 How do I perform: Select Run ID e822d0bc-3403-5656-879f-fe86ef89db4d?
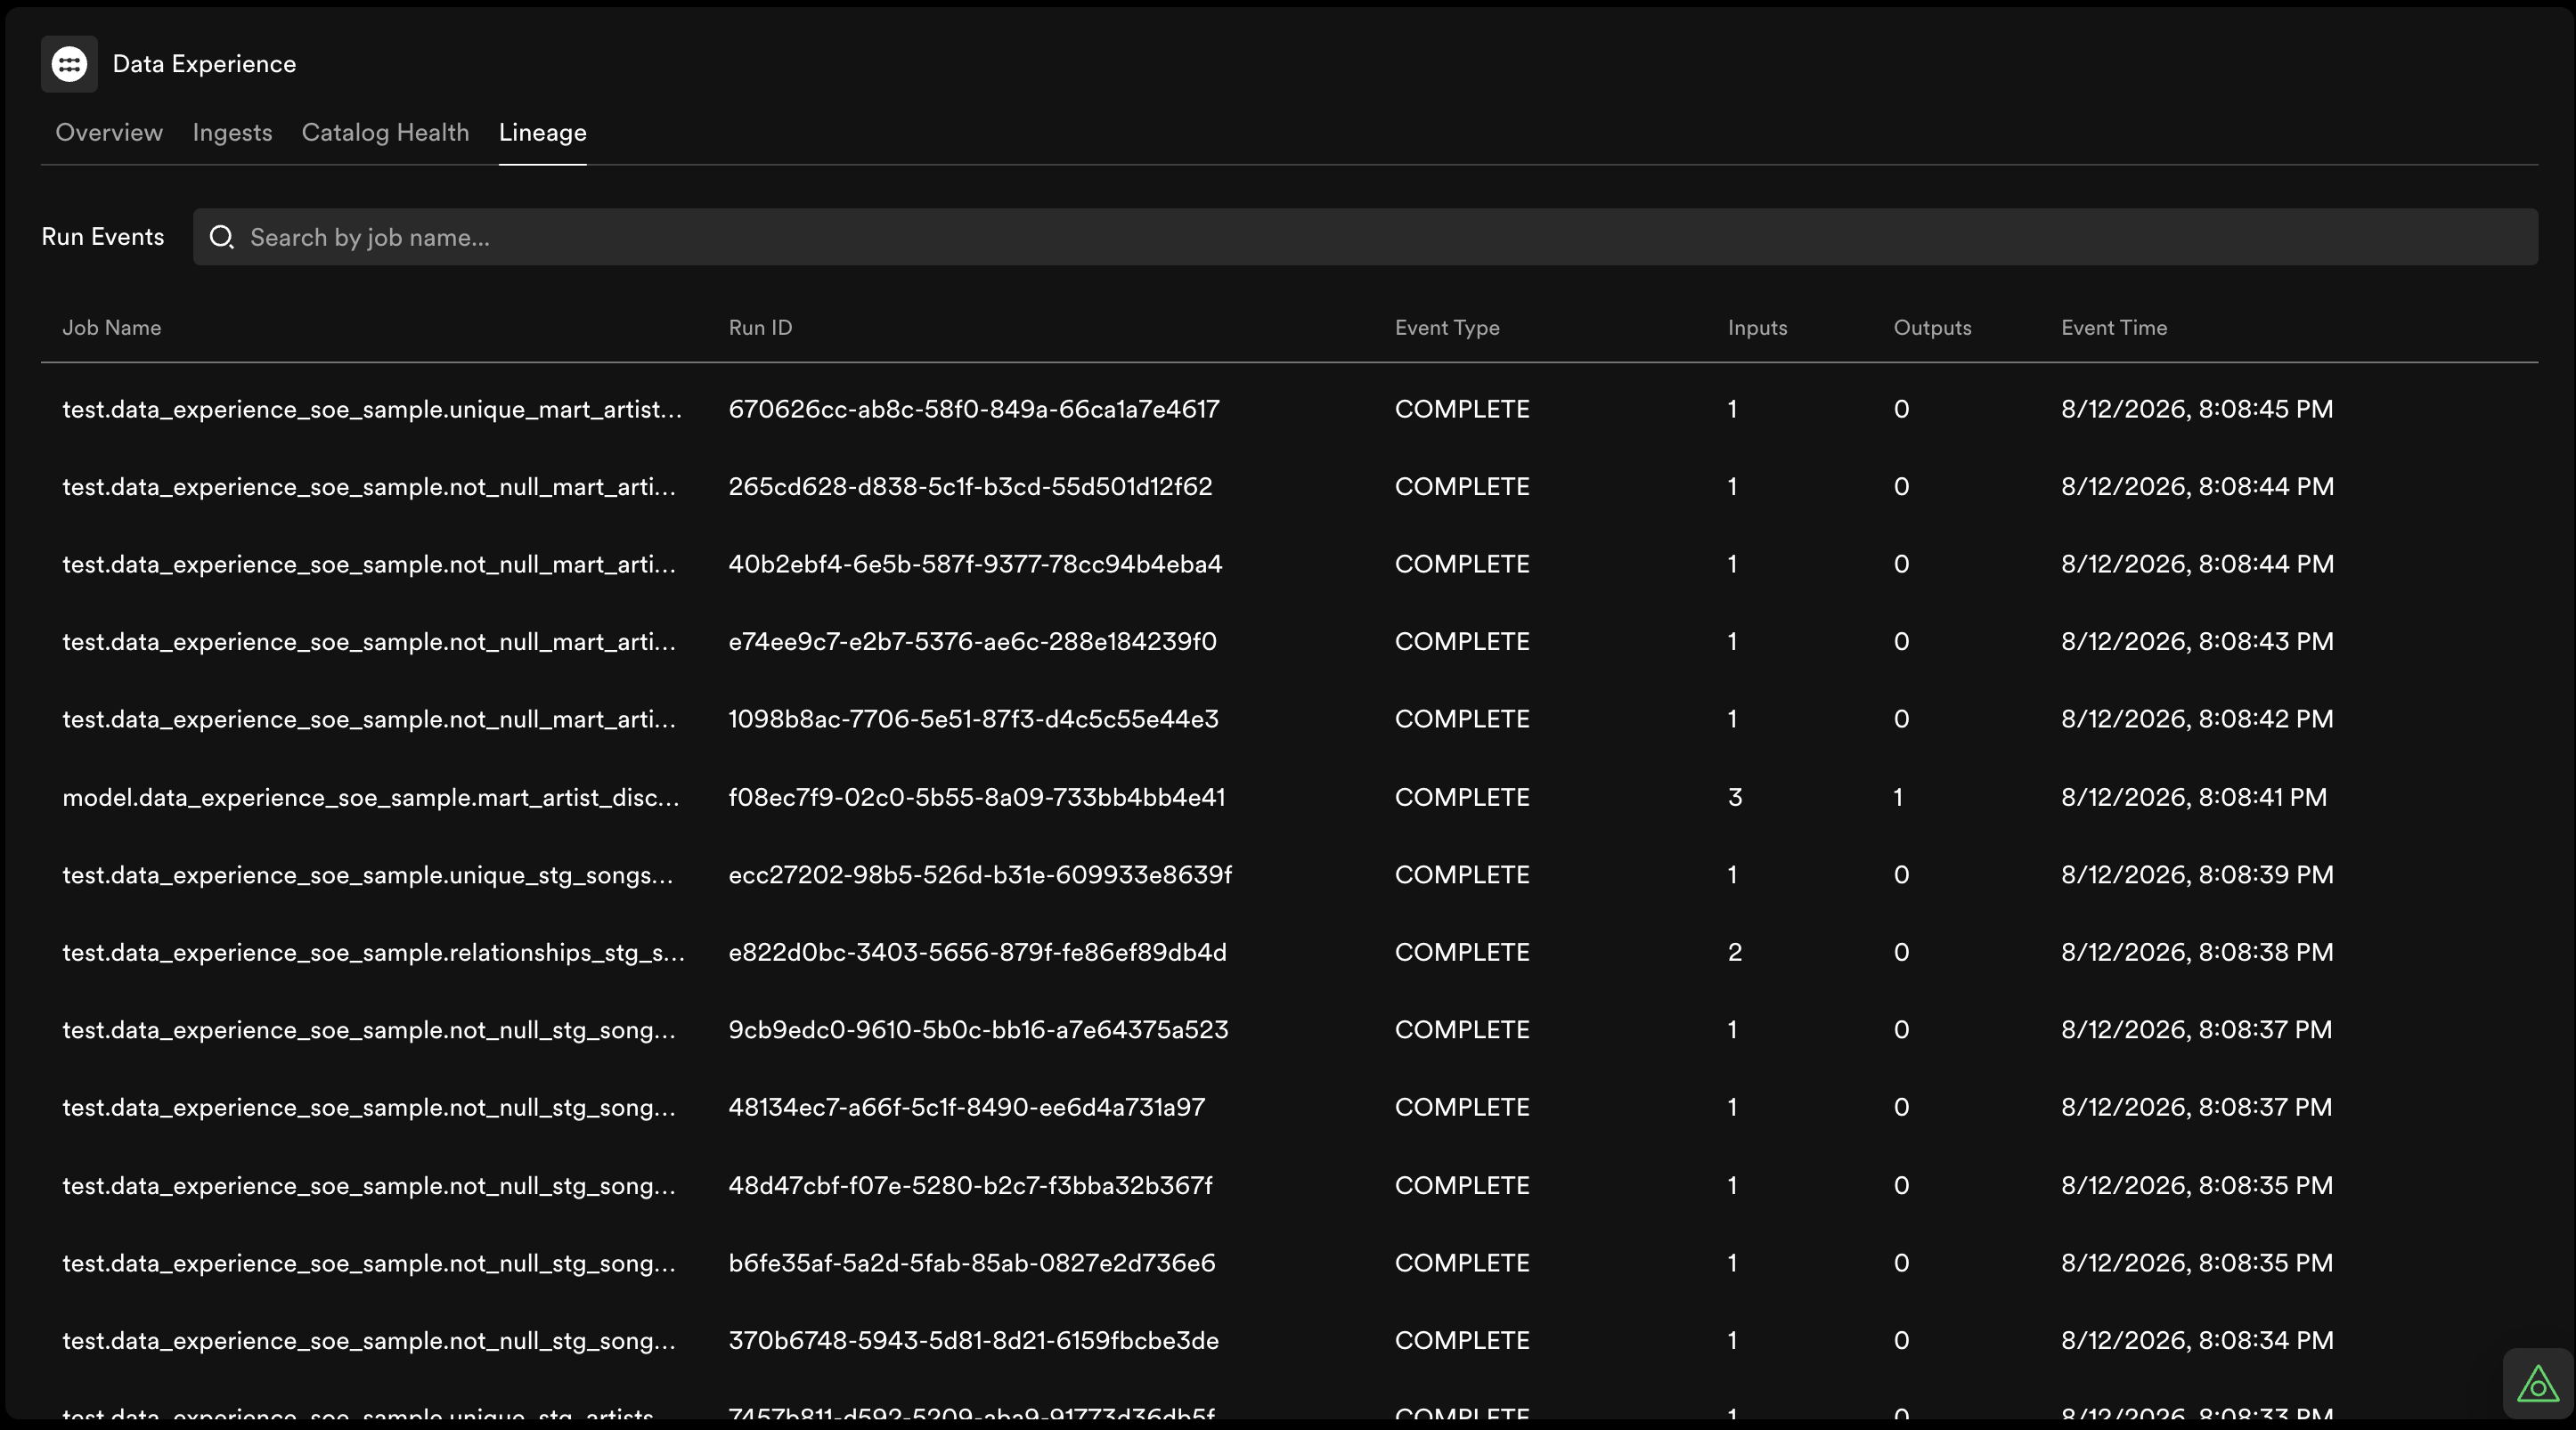pos(978,953)
